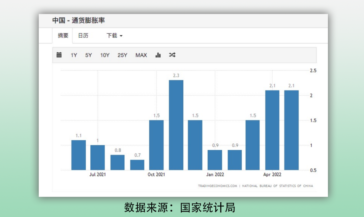Click the lowest 0.7 bar
This screenshot has width=364, height=217.
(x=137, y=164)
